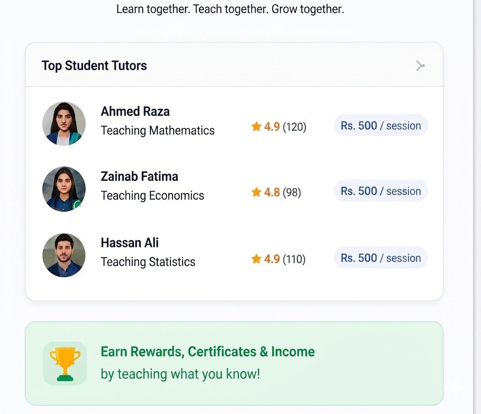Select Ahmed Raza's Rs. 500 / session button
Image resolution: width=481 pixels, height=414 pixels.
[381, 125]
